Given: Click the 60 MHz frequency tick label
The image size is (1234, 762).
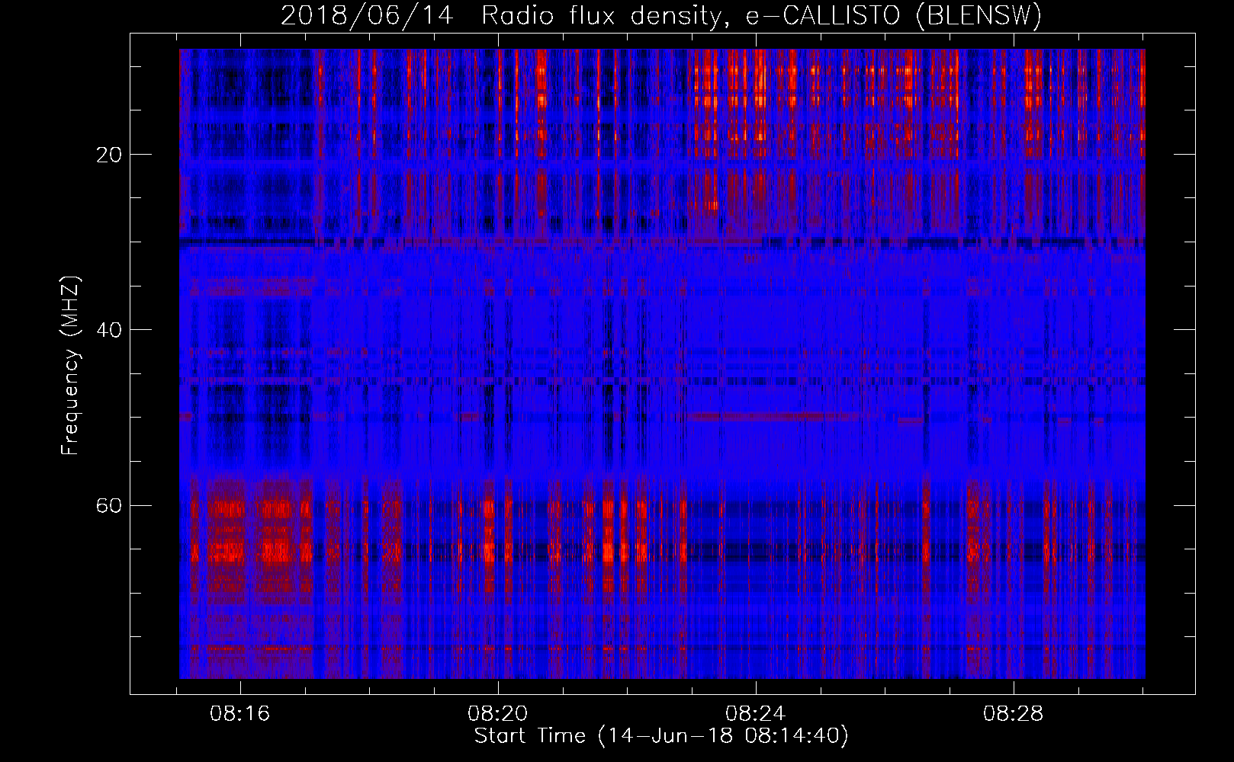Looking at the screenshot, I should point(109,505).
